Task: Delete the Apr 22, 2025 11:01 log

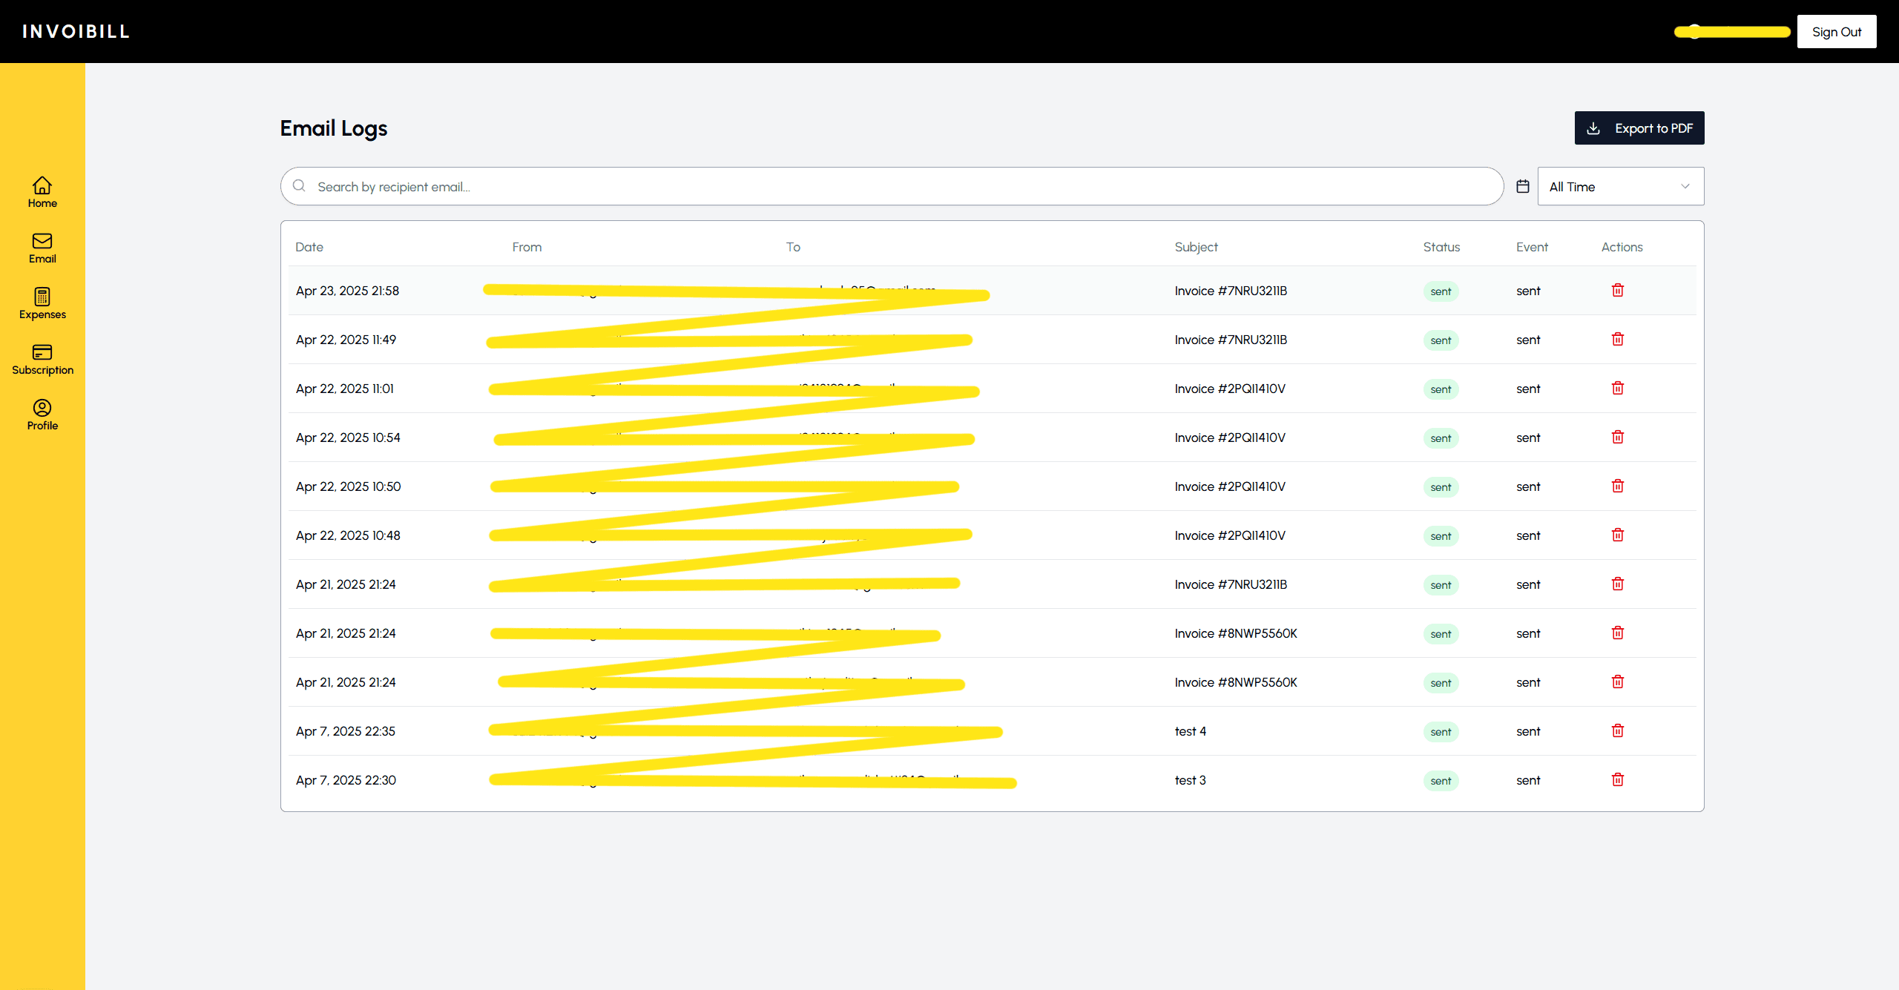Action: 1617,389
